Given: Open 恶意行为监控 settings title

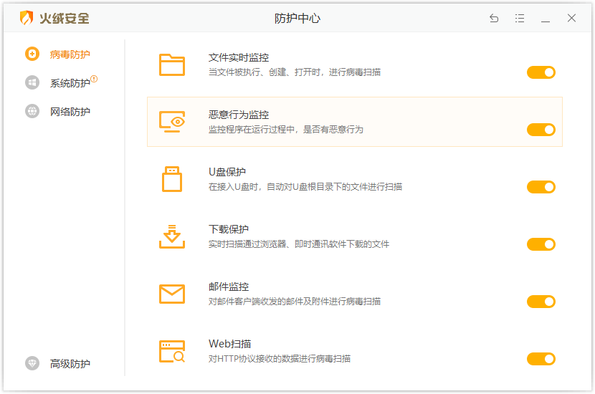Looking at the screenshot, I should (x=239, y=115).
